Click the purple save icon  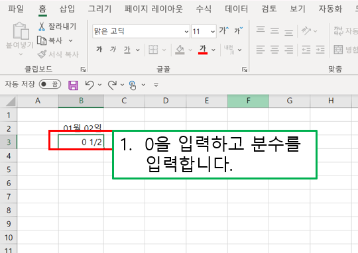tap(73, 85)
